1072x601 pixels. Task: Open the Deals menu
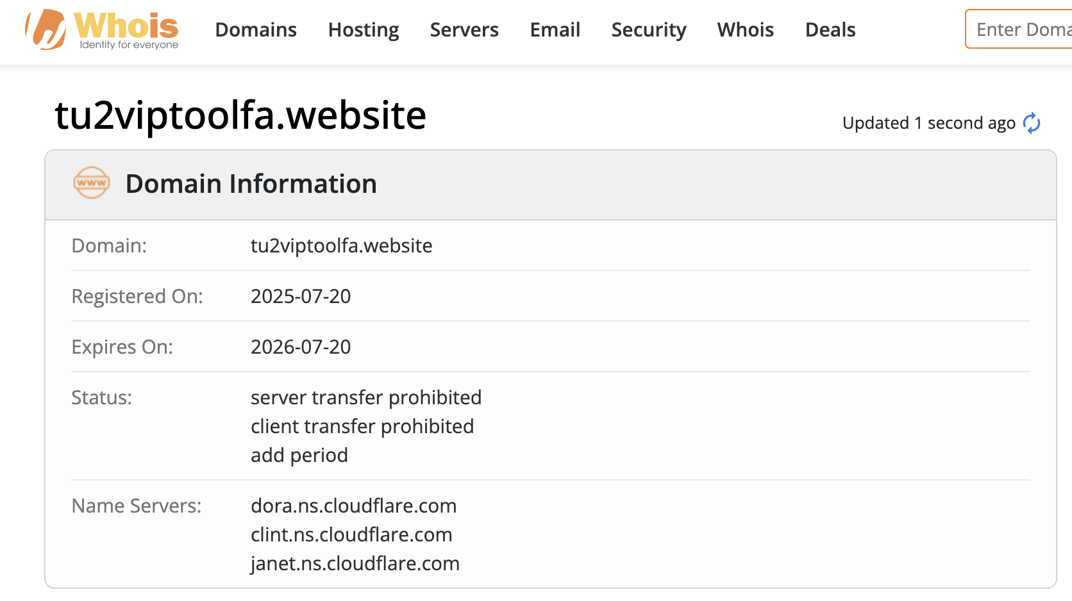[830, 29]
